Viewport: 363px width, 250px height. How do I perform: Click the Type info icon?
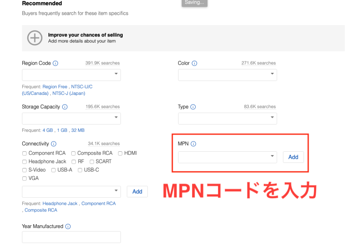193,107
